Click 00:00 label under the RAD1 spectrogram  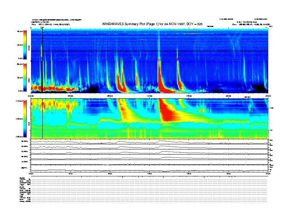point(31,96)
